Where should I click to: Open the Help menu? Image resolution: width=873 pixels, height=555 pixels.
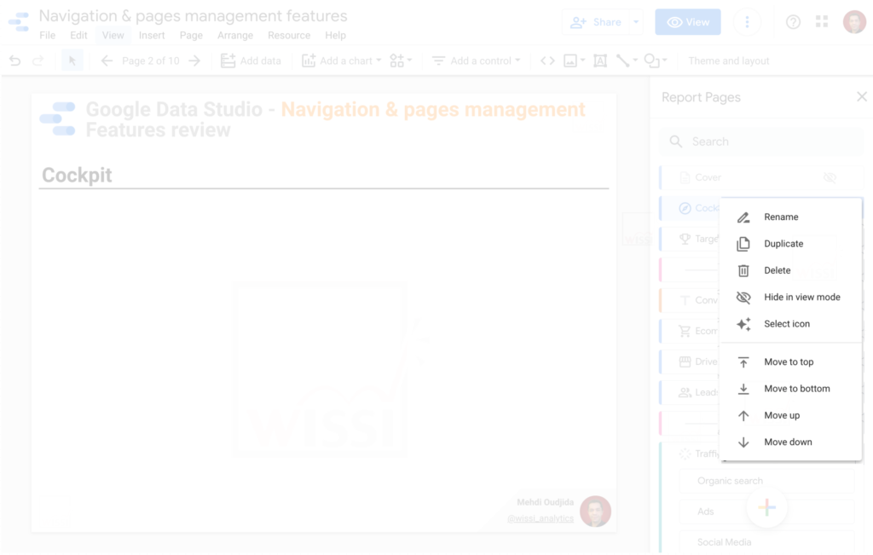335,35
